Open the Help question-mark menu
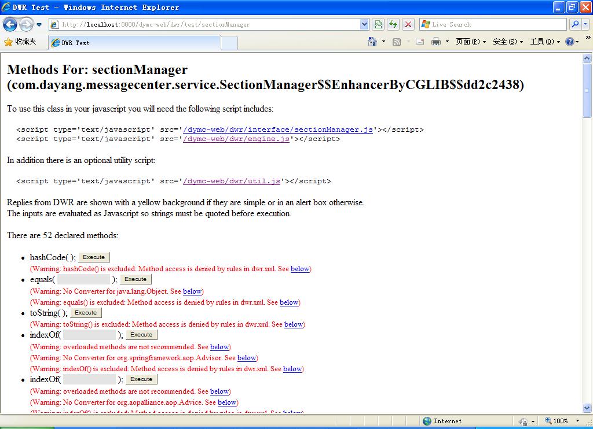 tap(572, 42)
